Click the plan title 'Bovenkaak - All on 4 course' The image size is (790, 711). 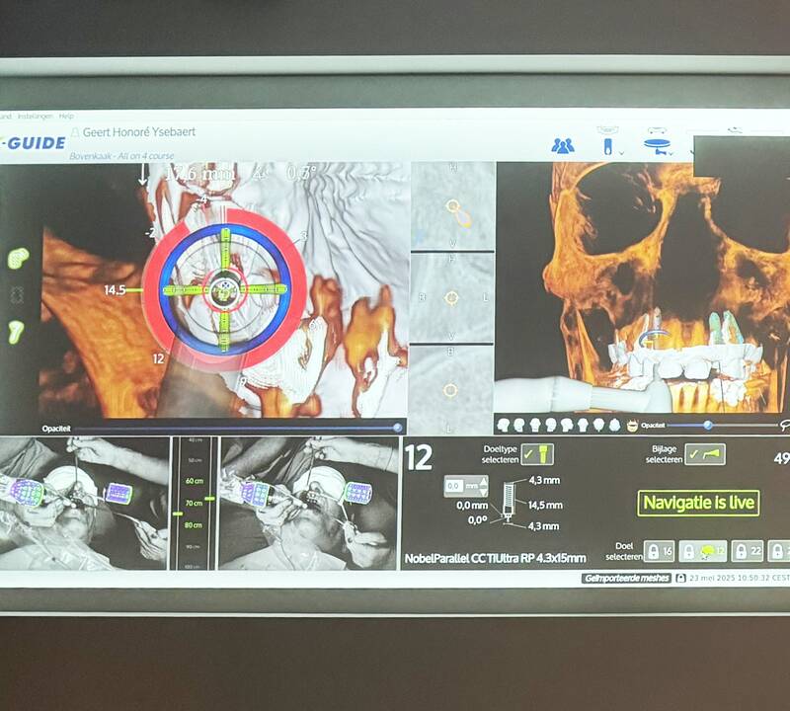[x=121, y=156]
